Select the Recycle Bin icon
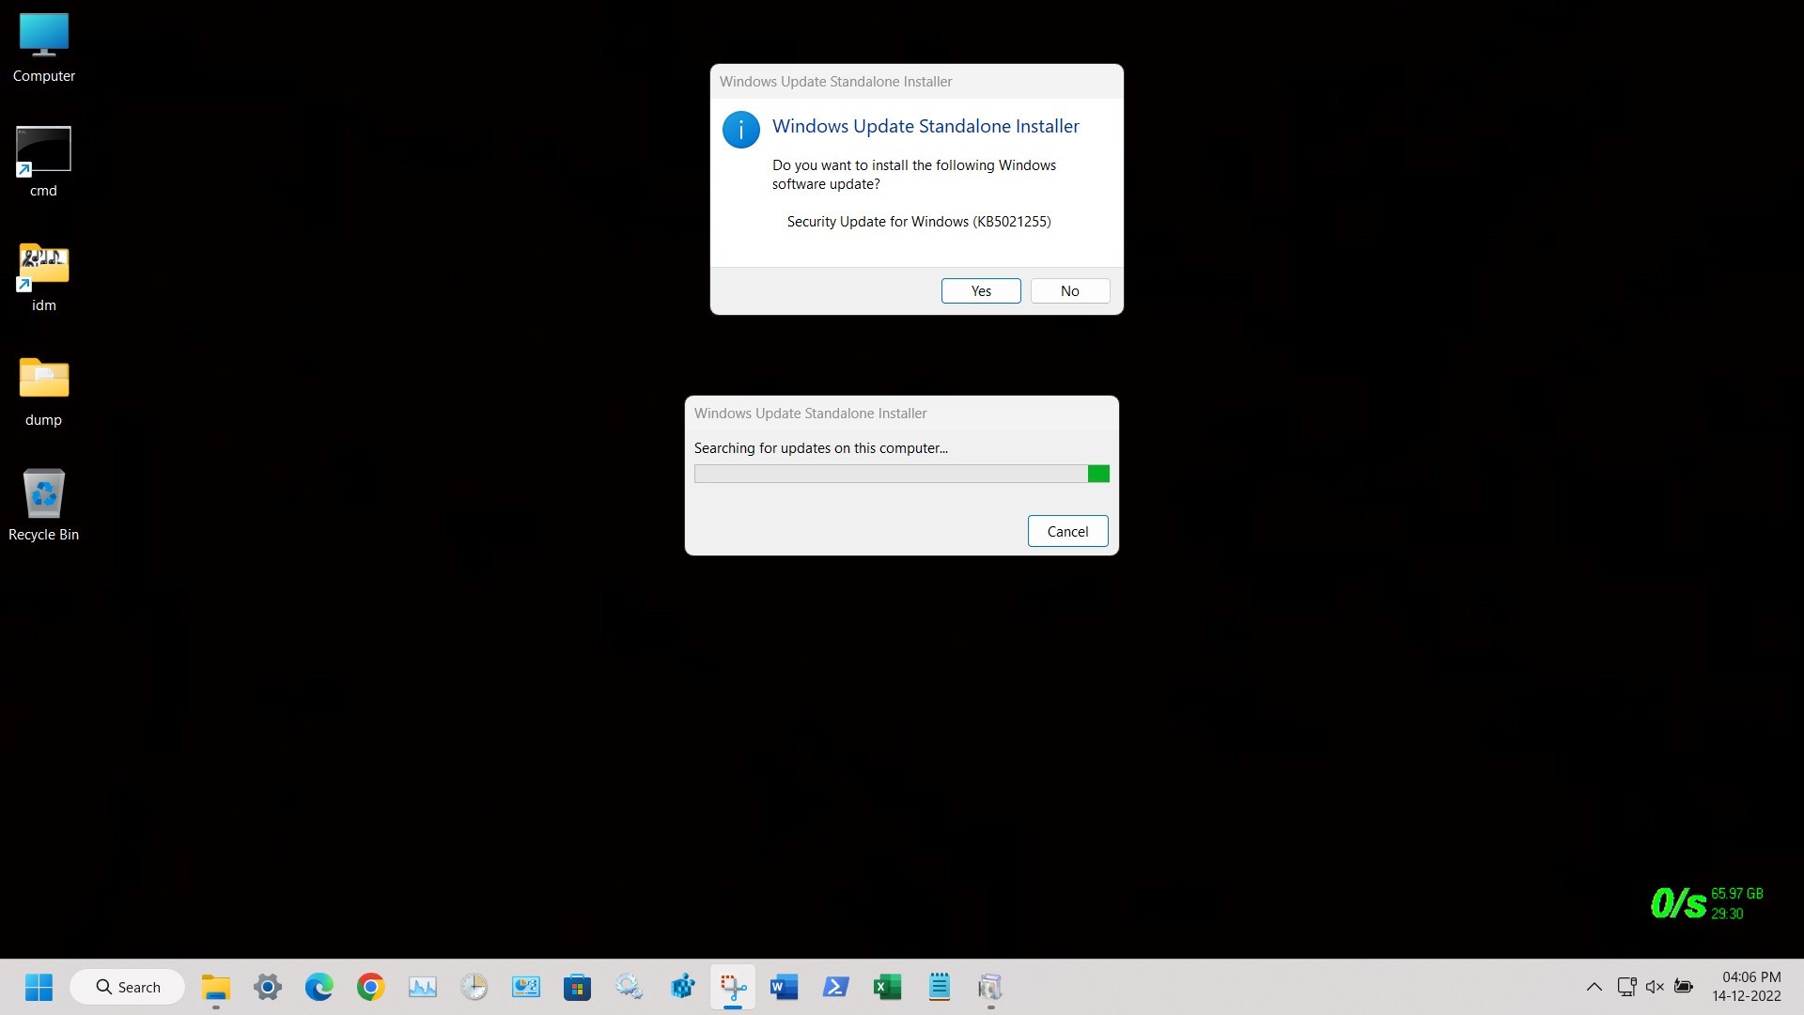1804x1015 pixels. (44, 506)
